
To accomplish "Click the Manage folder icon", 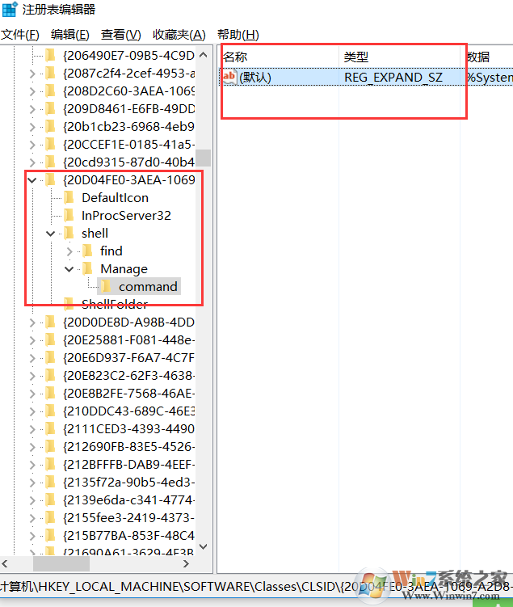I will (x=87, y=269).
